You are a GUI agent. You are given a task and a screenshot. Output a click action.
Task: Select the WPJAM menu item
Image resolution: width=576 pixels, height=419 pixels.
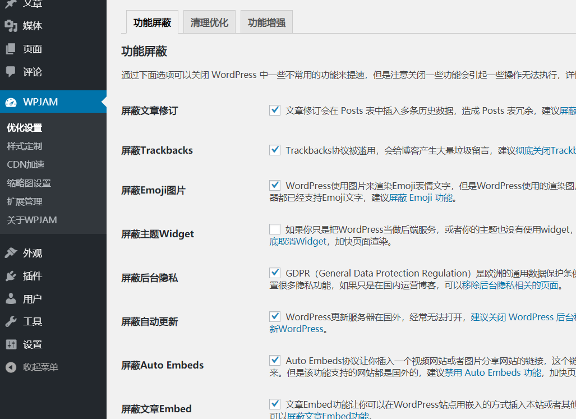[53, 102]
